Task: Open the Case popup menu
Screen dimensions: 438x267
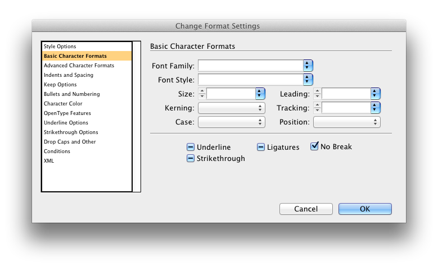Action: pyautogui.click(x=232, y=122)
